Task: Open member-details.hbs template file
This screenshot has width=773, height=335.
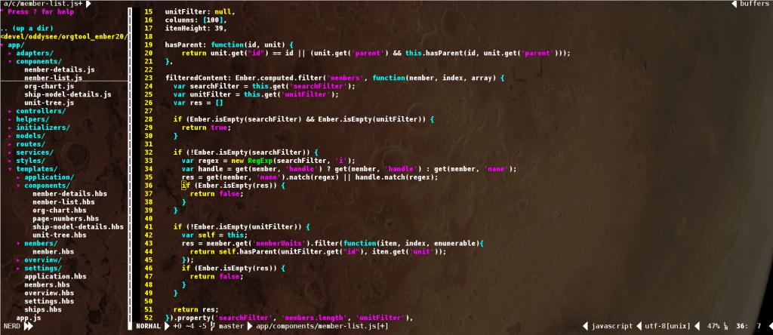Action: pyautogui.click(x=63, y=194)
